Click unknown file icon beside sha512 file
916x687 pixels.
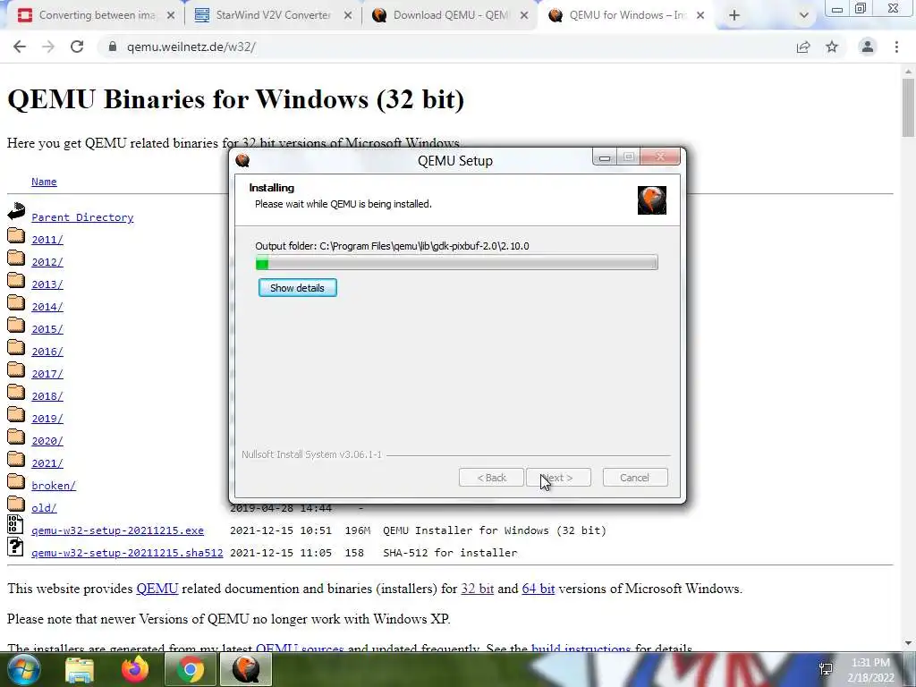[x=15, y=547]
